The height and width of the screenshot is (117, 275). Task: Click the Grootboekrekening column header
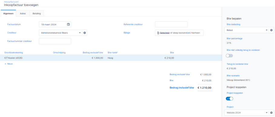14,52
